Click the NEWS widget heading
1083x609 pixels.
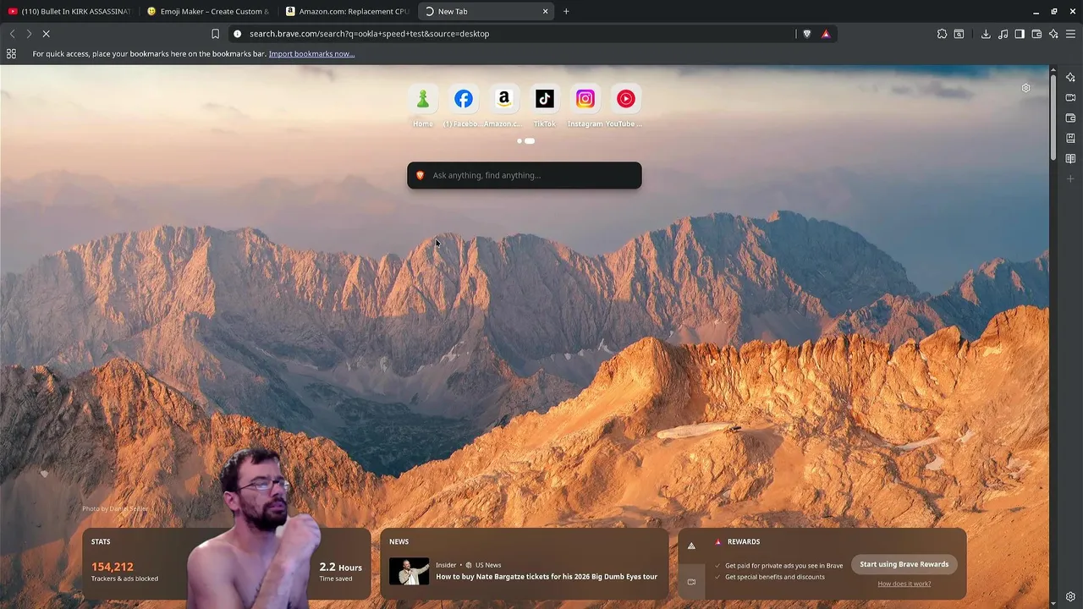(399, 541)
